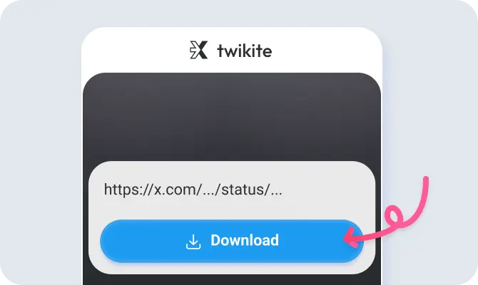Click the 'https://x.com/.../status/...' placeholder text
This screenshot has width=478, height=285.
coord(193,190)
